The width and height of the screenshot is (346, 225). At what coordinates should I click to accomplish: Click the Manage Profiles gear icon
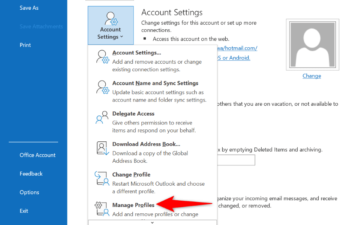pyautogui.click(x=102, y=208)
